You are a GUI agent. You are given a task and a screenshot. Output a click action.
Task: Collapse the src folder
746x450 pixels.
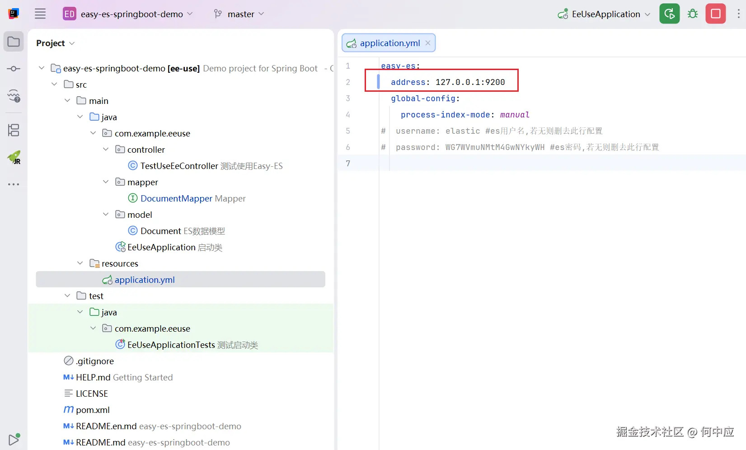click(54, 84)
